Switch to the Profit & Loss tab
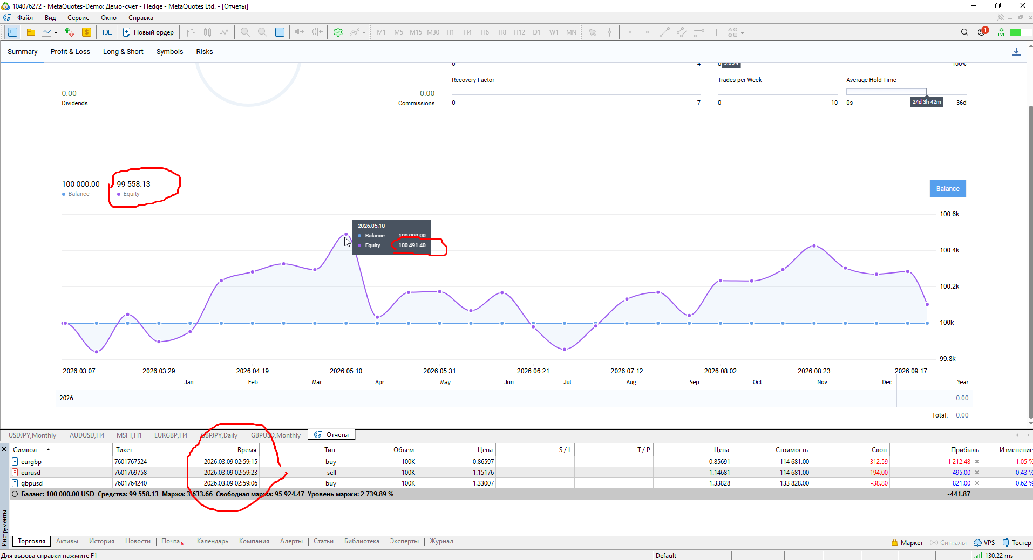The width and height of the screenshot is (1033, 560). point(70,52)
